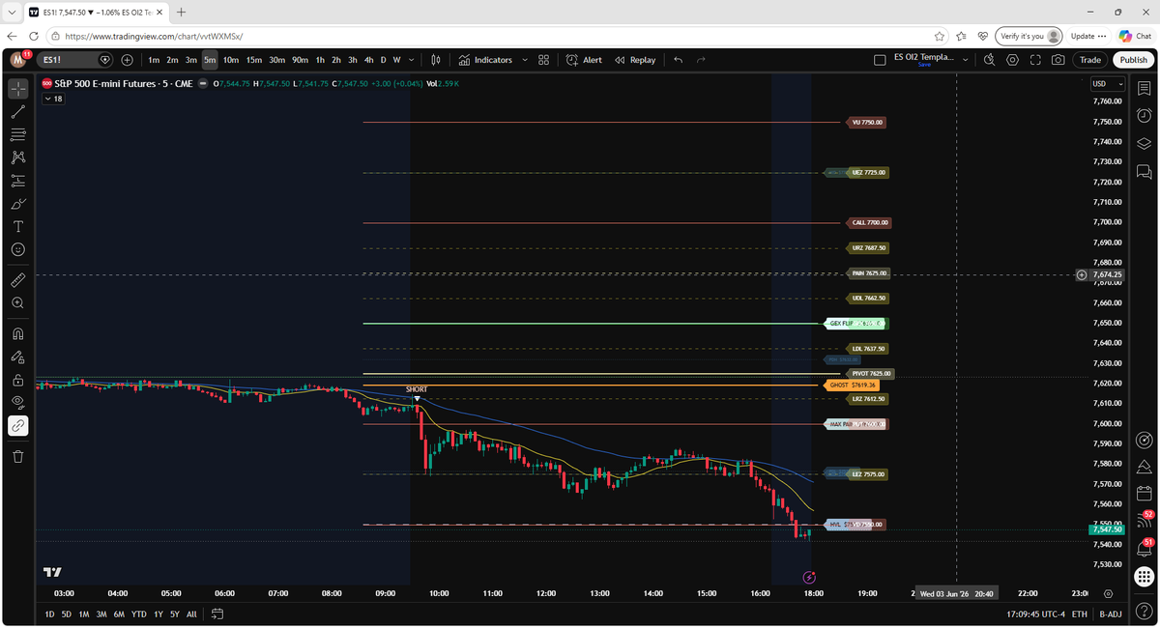Open the emoji icons tool
1160x628 pixels.
click(18, 249)
